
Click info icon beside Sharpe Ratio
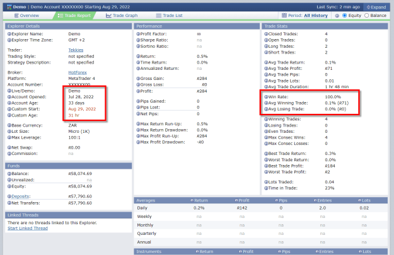coord(138,40)
